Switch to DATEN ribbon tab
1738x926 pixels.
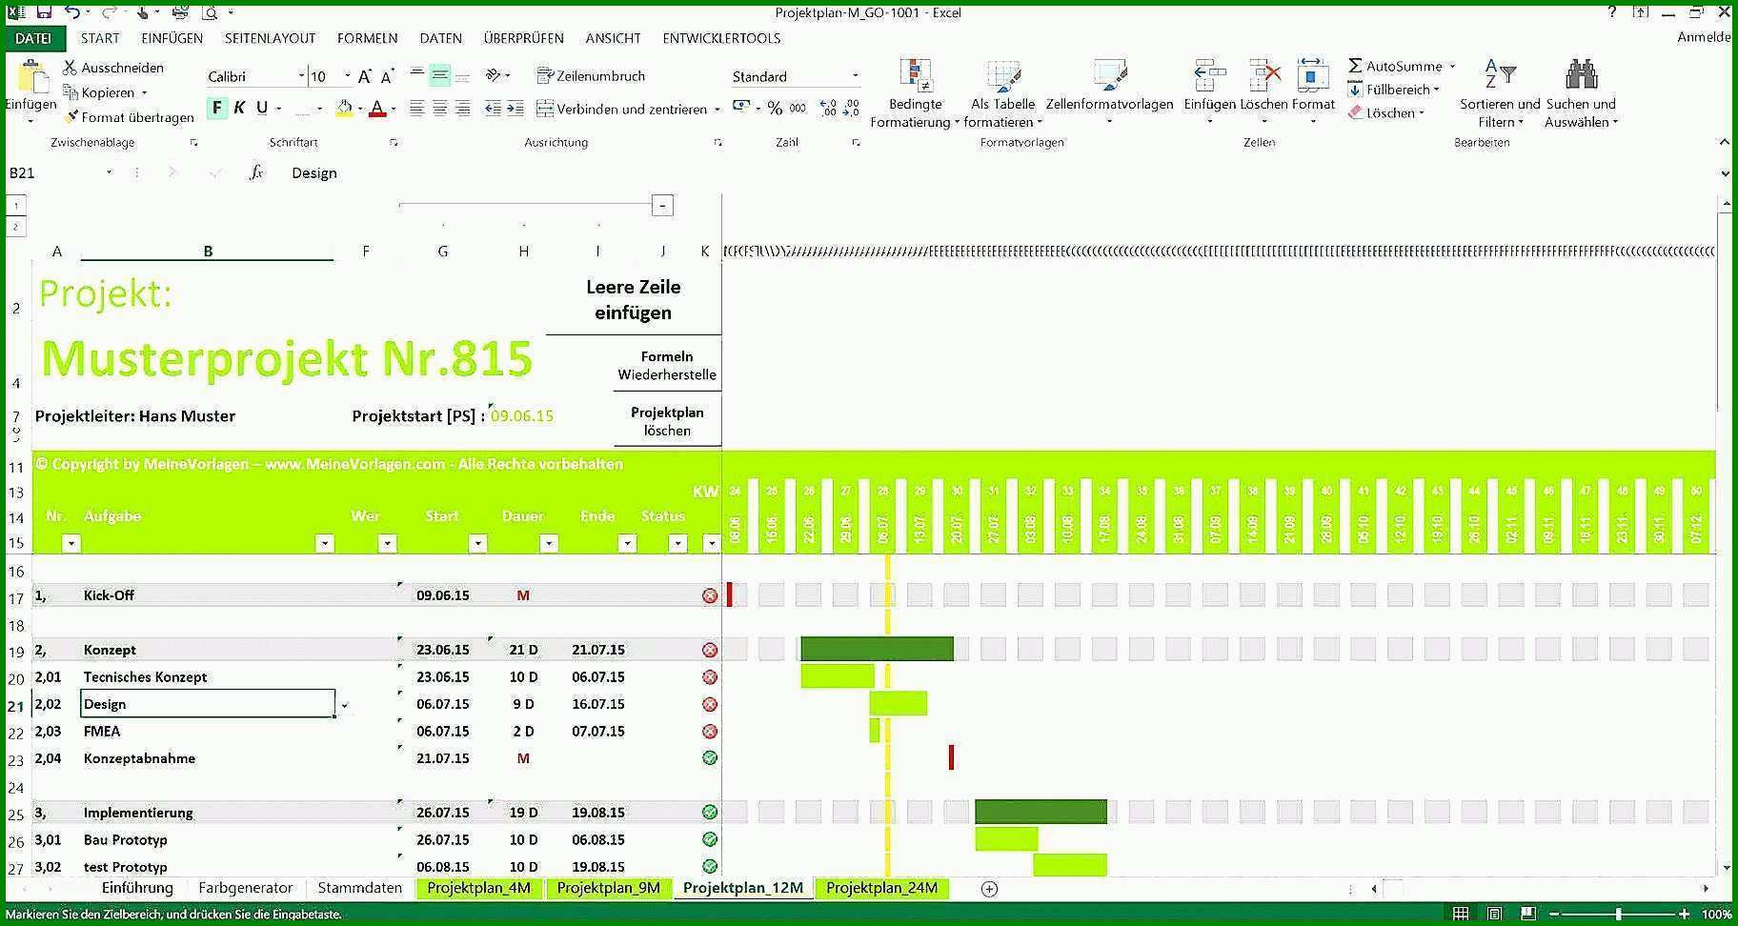point(441,38)
